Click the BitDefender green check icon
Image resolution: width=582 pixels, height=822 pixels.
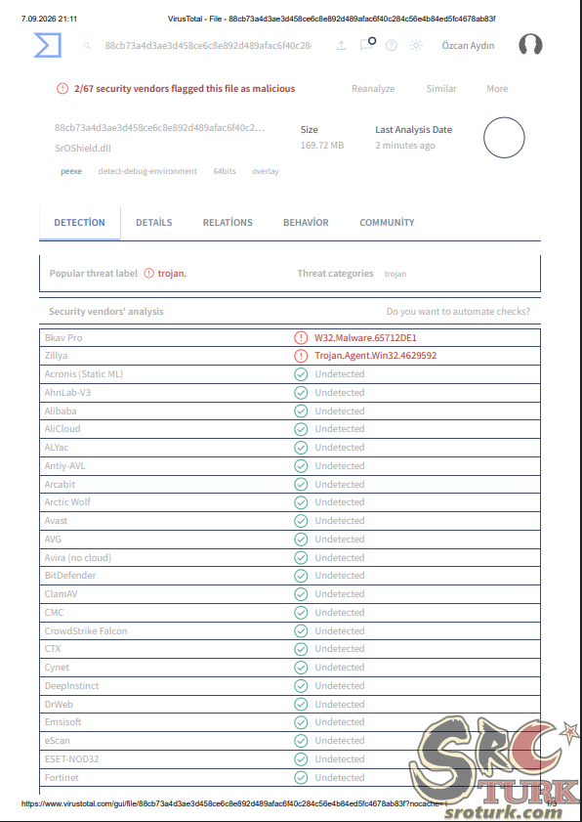(301, 576)
